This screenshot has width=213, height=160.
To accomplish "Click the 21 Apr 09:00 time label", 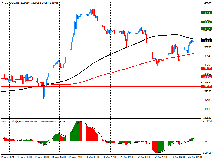I will tap(127, 157).
